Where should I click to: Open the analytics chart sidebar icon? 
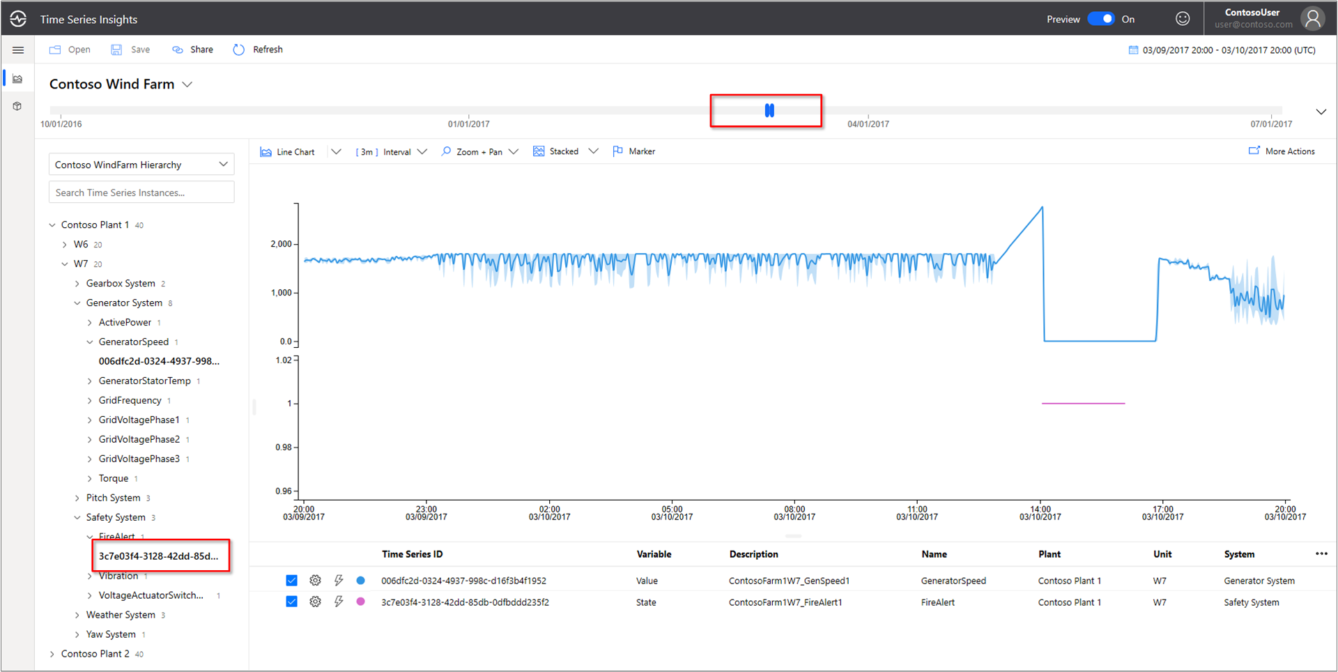tap(18, 79)
